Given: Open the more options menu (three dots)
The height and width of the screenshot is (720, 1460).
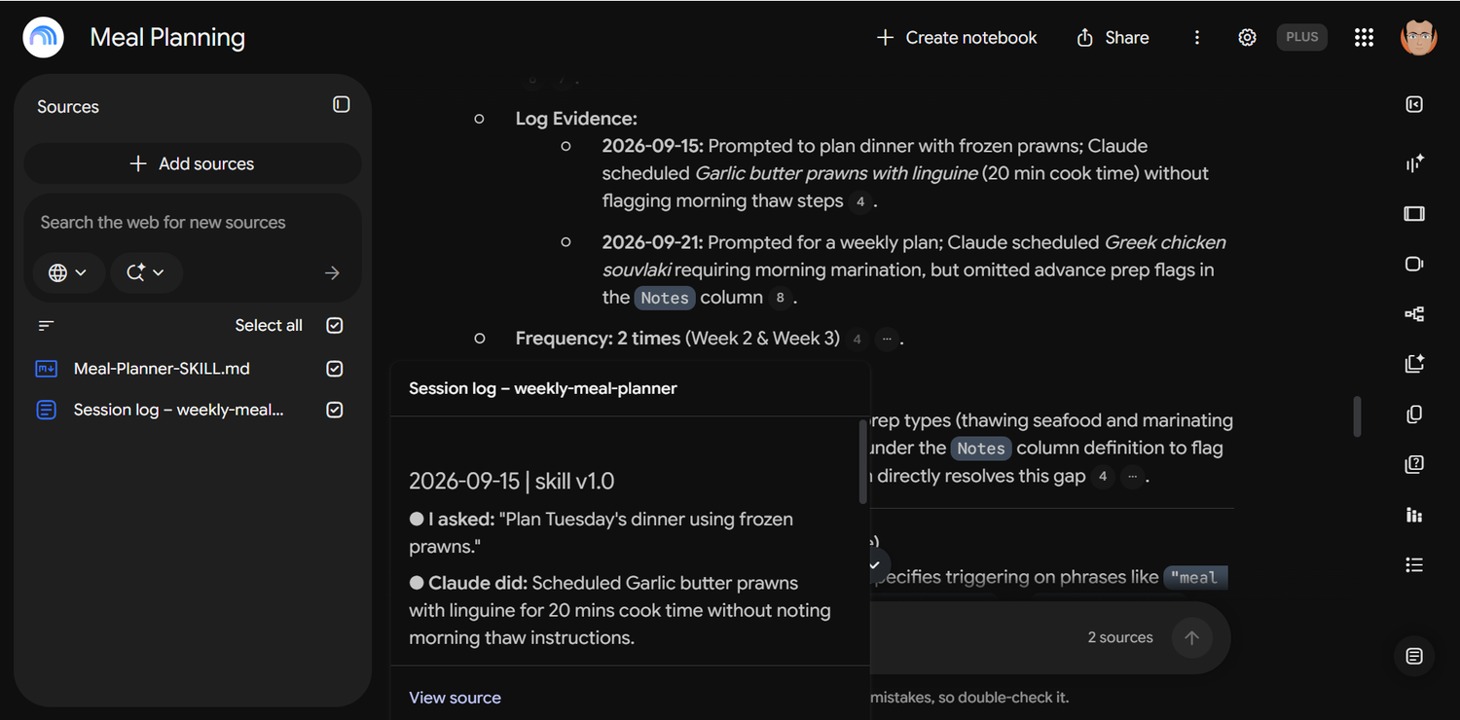Looking at the screenshot, I should point(1197,38).
